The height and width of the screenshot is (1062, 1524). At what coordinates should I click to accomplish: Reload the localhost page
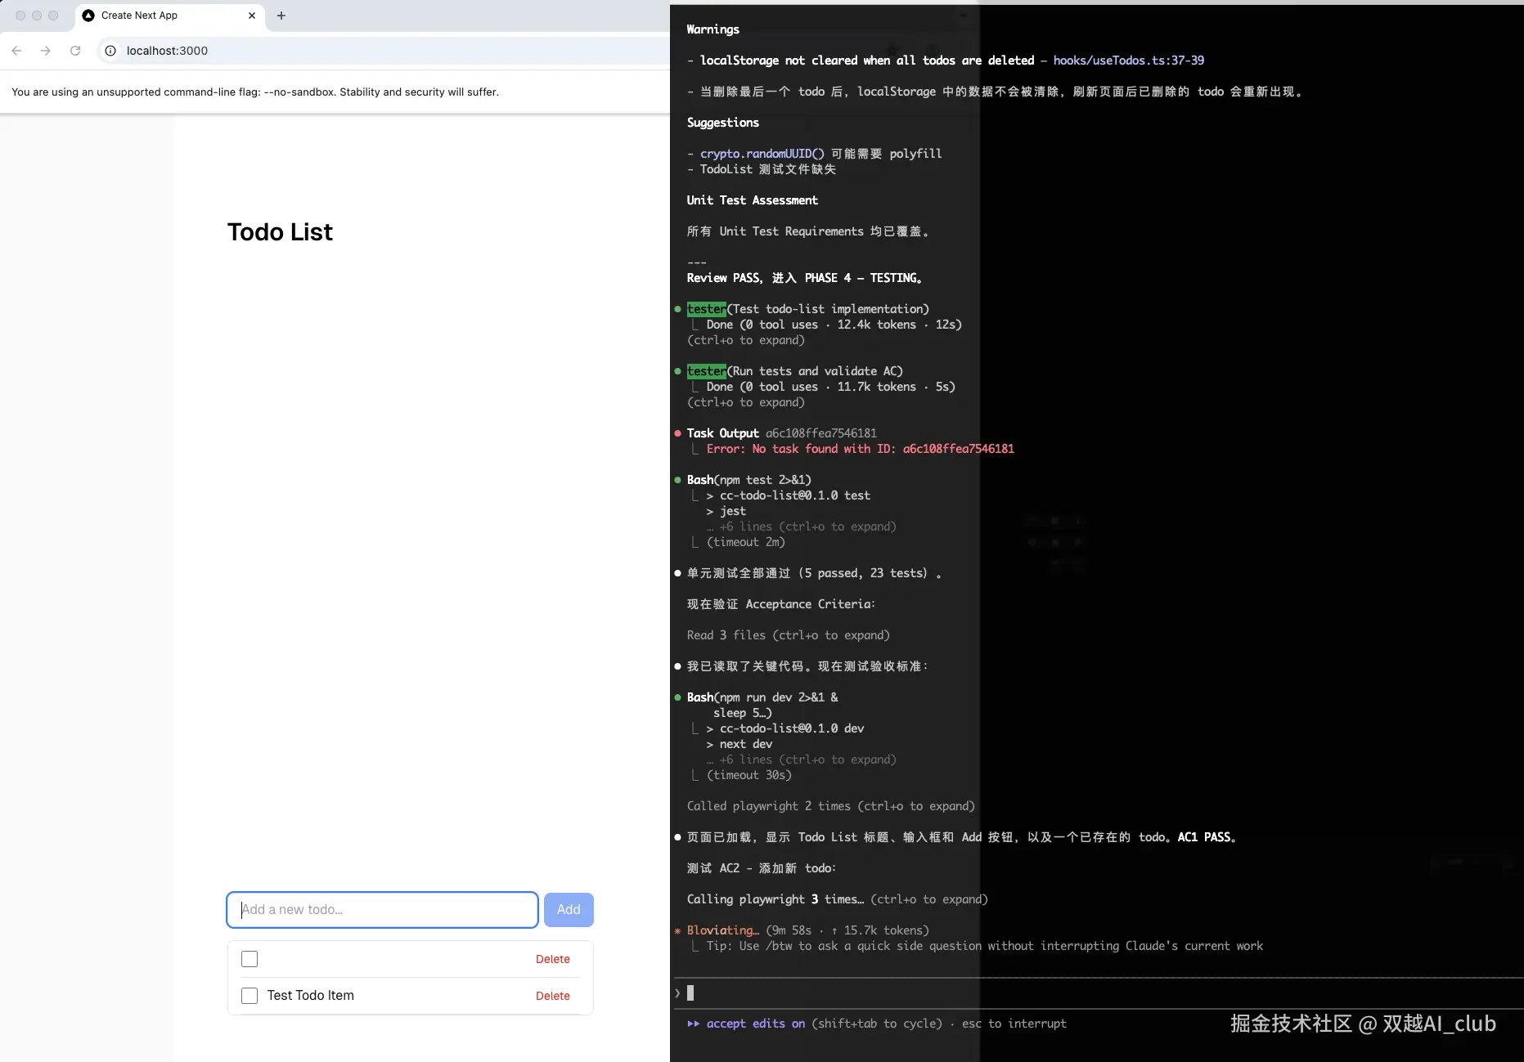tap(75, 51)
